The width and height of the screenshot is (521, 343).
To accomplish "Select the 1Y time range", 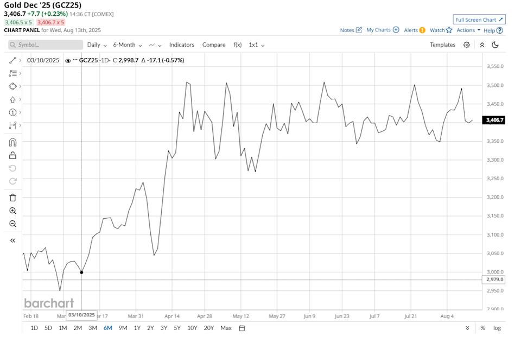I will pos(137,328).
